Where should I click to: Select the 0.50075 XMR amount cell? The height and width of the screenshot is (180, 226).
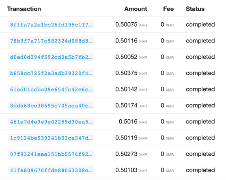tap(131, 25)
